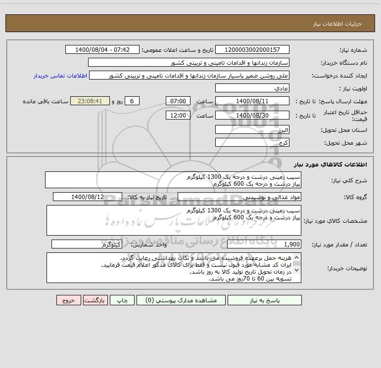381x368 pixels.
Task: Click goods group field مواد غذائی و نوشیدنی
Action: tap(239, 197)
